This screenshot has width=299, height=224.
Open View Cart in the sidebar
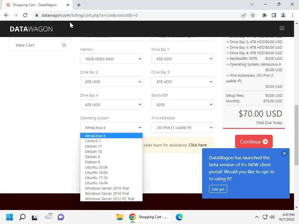point(40,45)
